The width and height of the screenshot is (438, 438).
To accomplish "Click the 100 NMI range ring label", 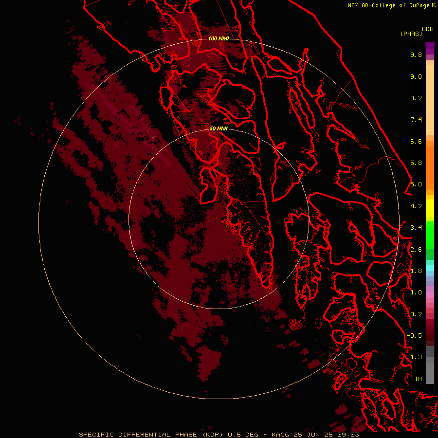I will [219, 38].
